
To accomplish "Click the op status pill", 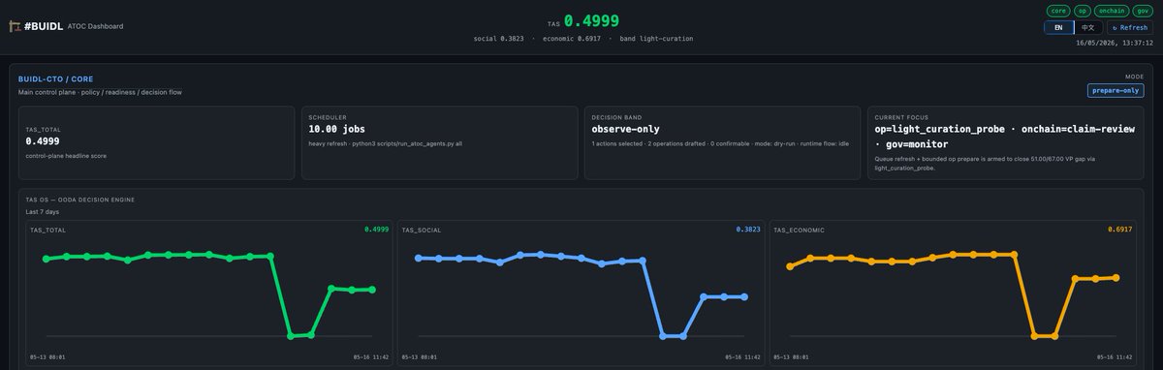I will tap(1083, 11).
